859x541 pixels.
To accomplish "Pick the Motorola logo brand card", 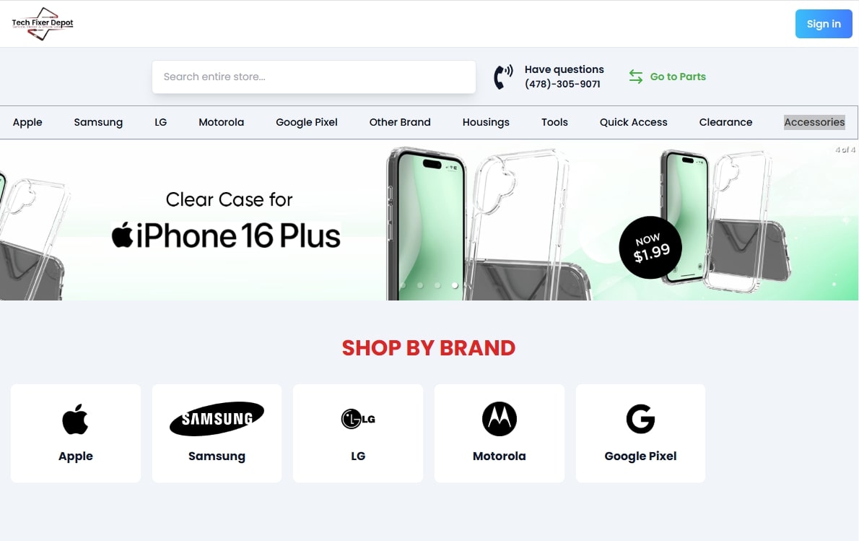I will [x=499, y=433].
